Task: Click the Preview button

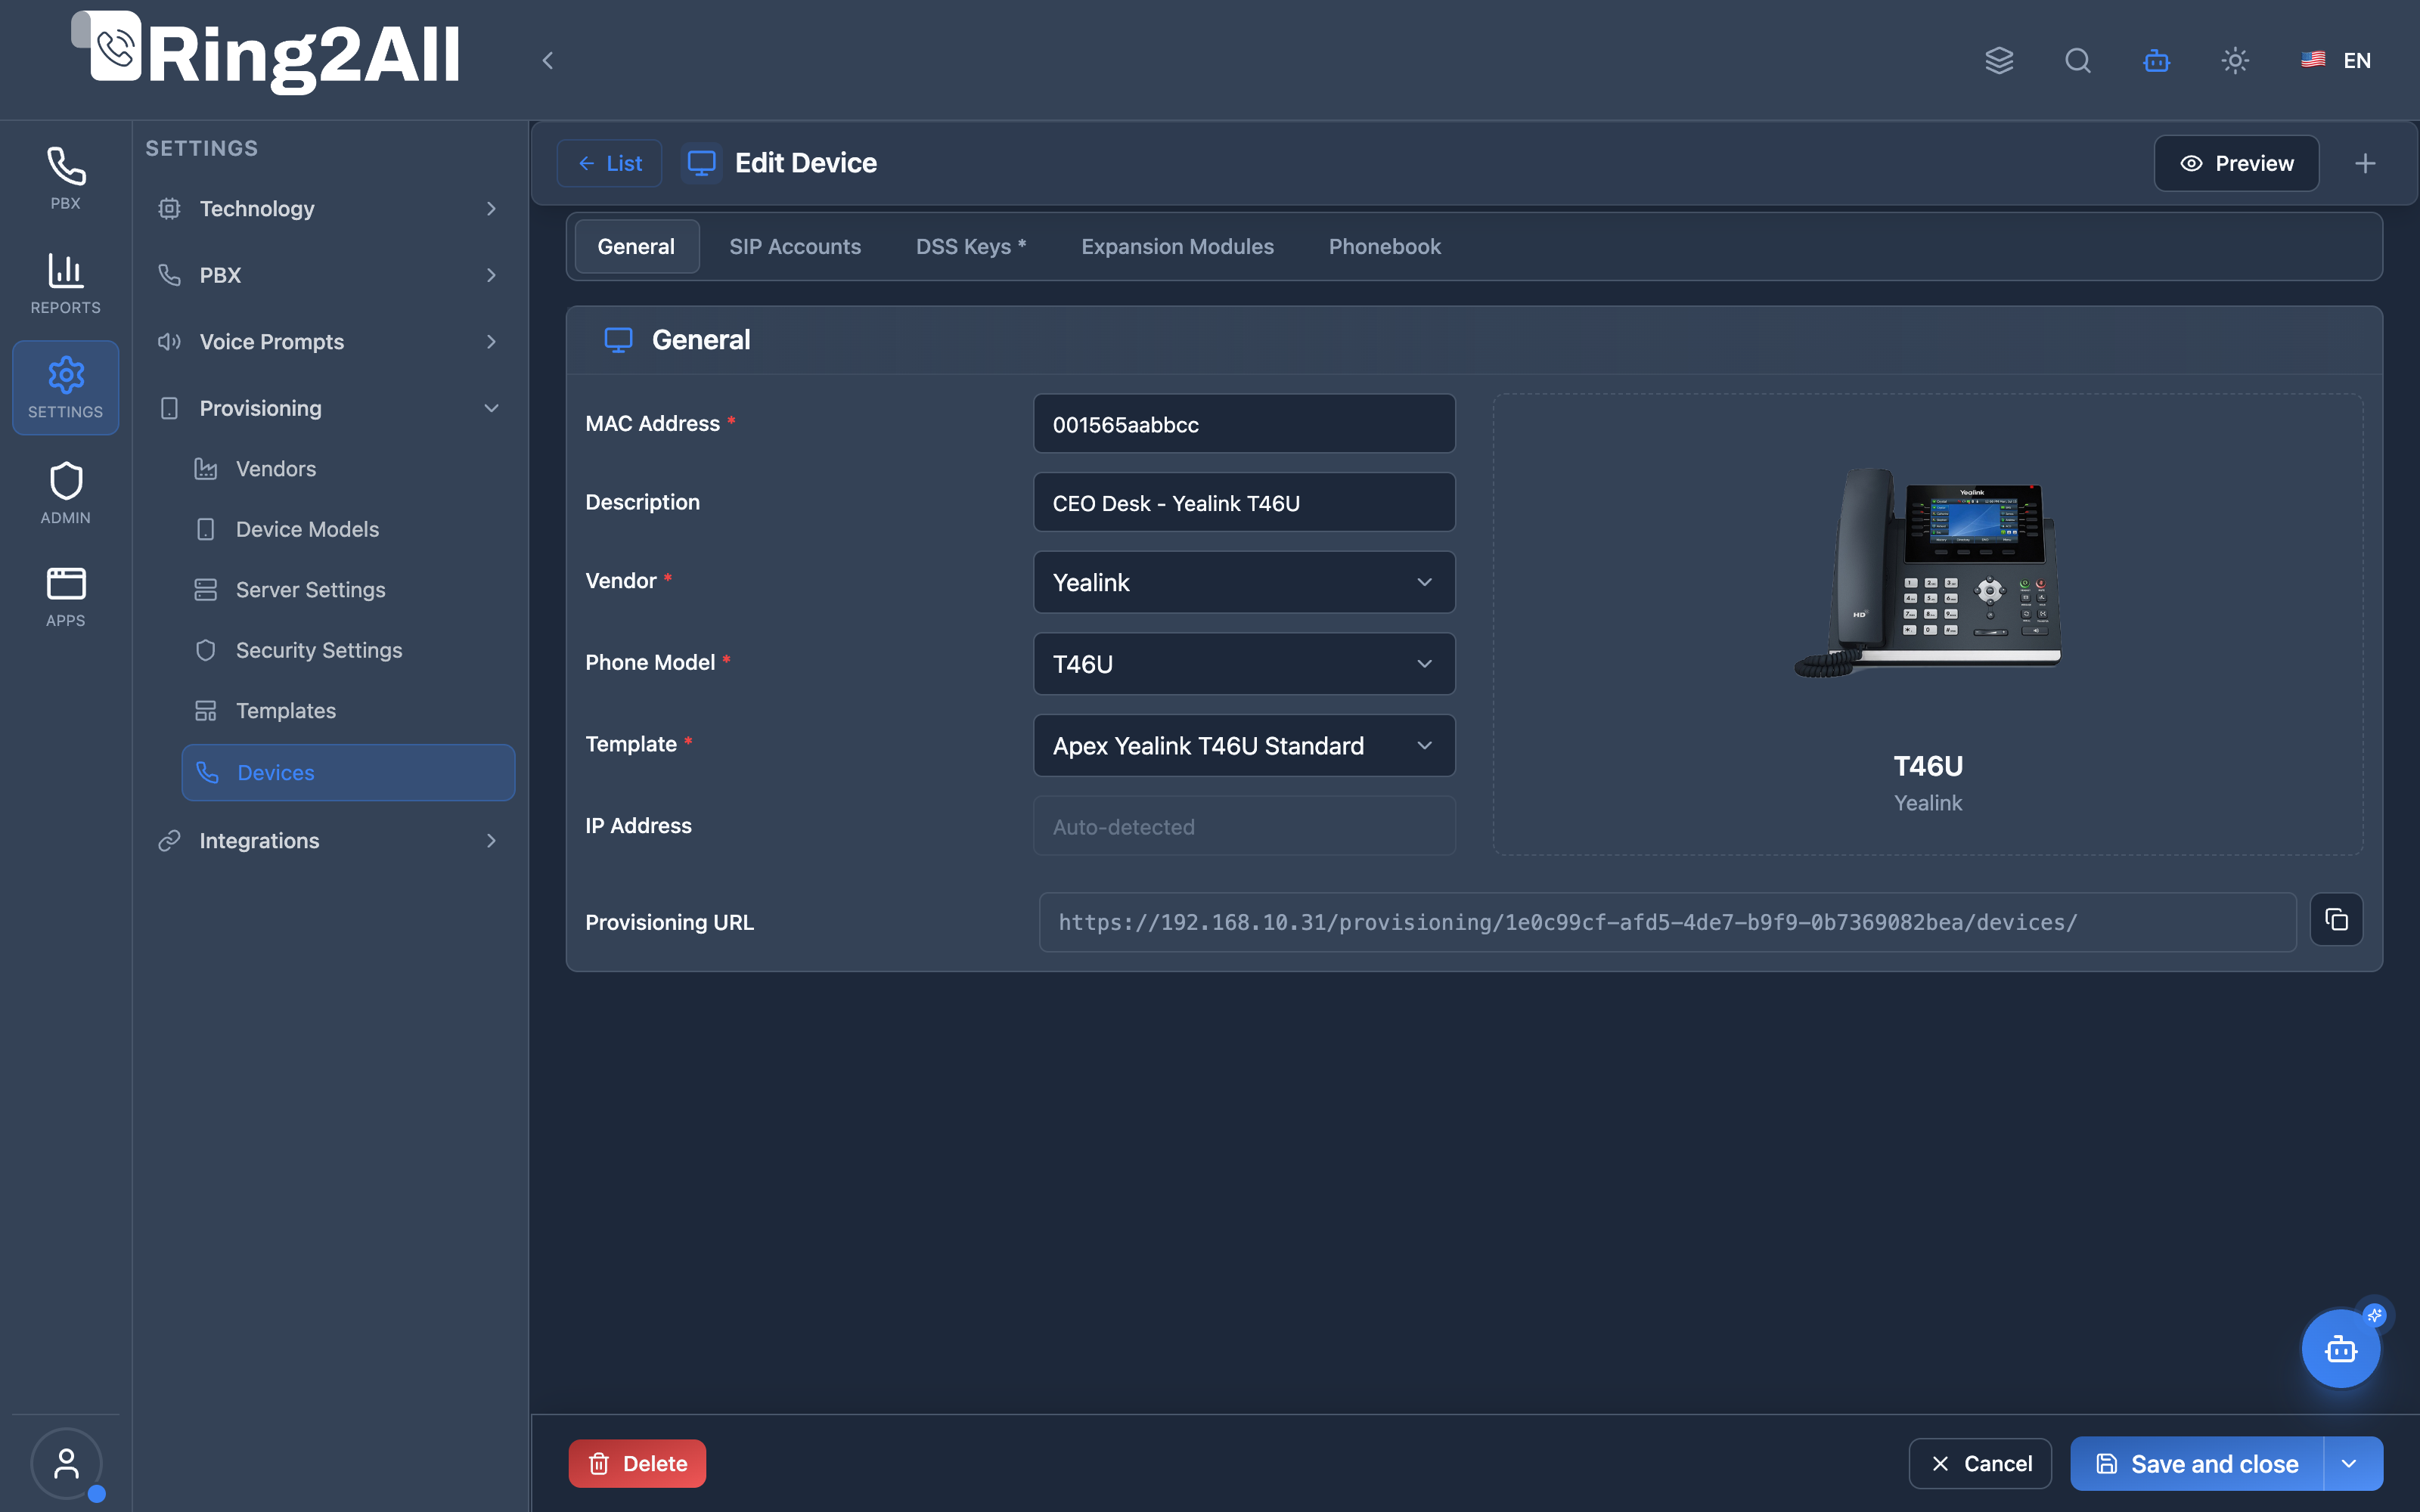Action: pos(2236,163)
